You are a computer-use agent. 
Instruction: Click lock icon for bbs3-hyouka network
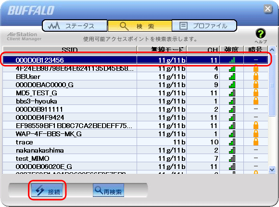pos(256,101)
